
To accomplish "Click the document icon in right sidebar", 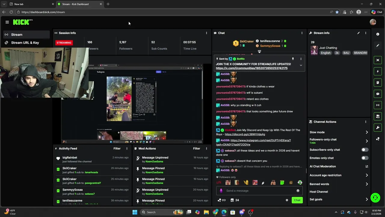I will [378, 83].
